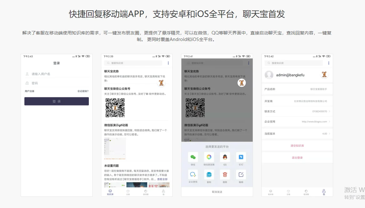Open 分类 tab on the 2:39 knowledge screen

128,192
